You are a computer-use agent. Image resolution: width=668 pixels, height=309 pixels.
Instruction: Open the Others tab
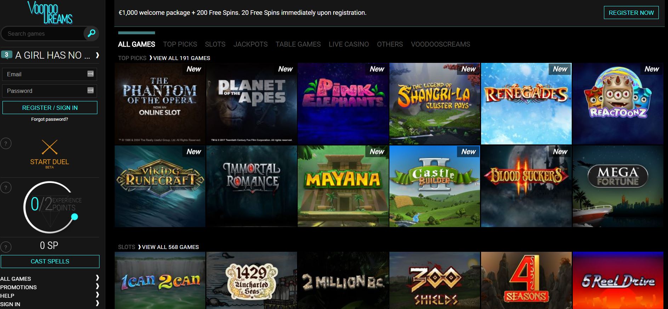(x=390, y=44)
